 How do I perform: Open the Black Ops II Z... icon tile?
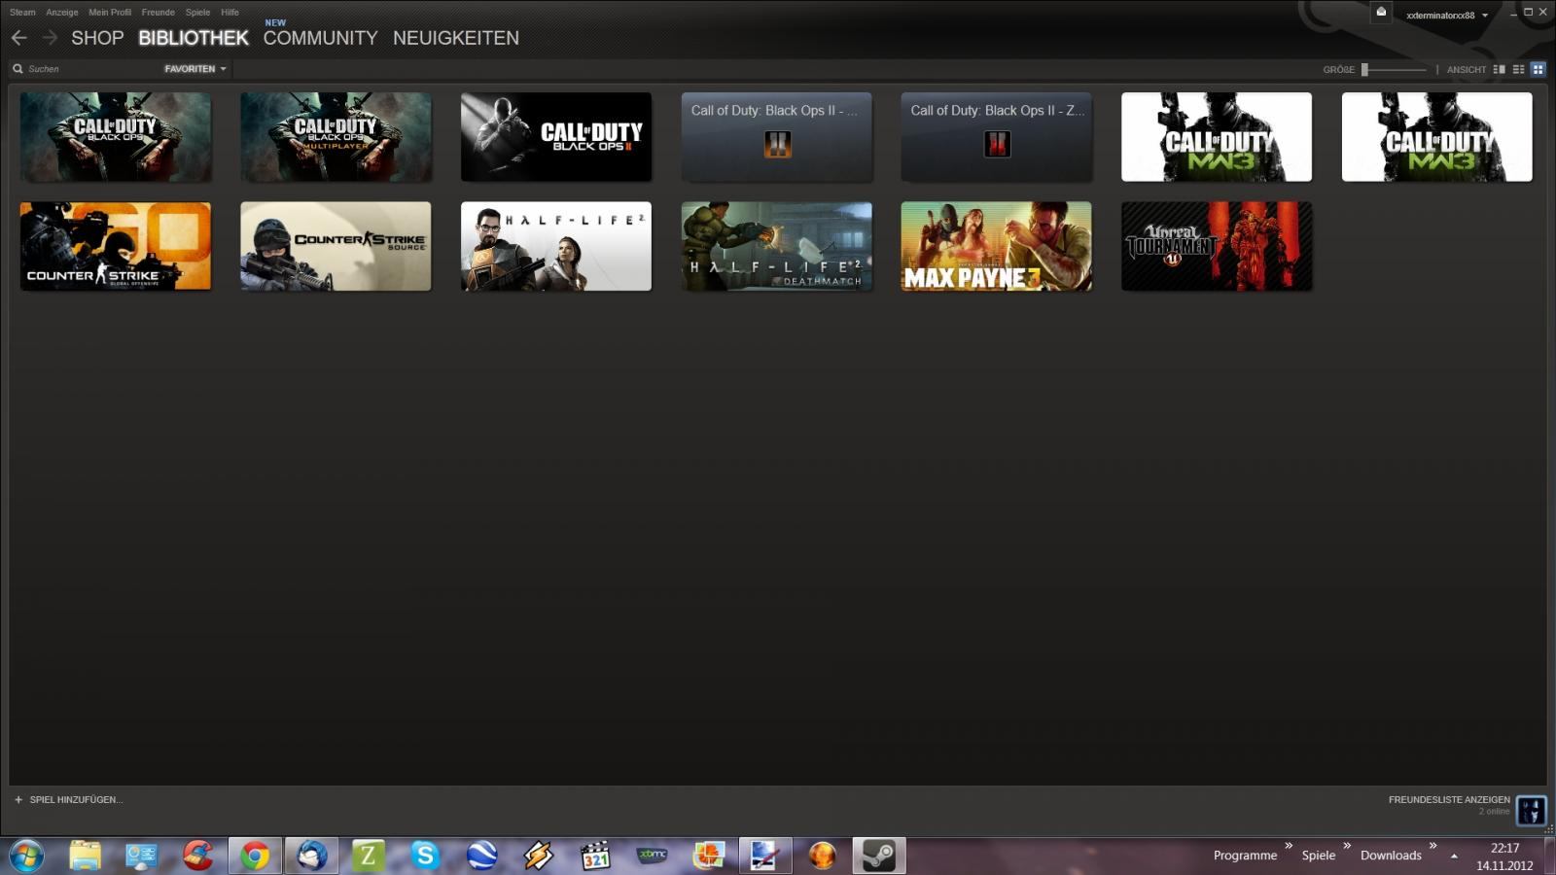click(997, 137)
